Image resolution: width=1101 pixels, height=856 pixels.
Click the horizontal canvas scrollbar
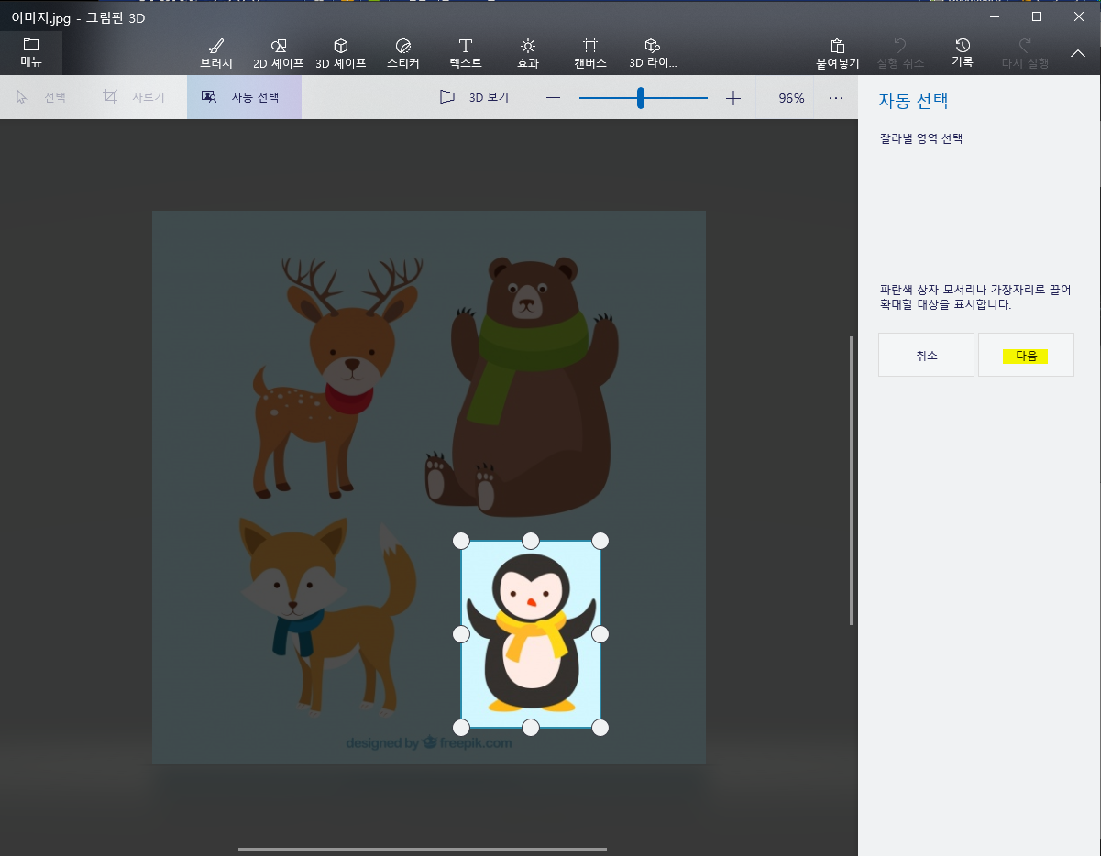[x=422, y=850]
